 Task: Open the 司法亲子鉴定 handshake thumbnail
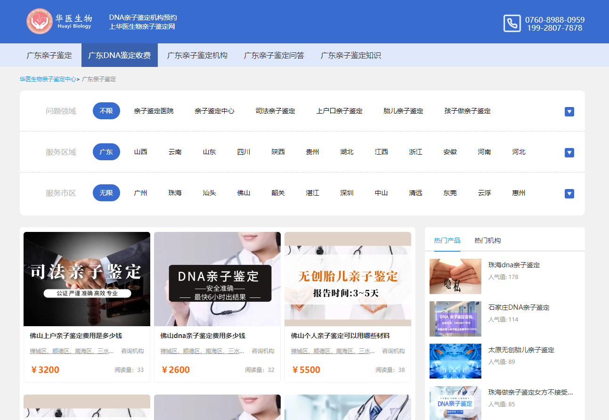click(x=87, y=279)
